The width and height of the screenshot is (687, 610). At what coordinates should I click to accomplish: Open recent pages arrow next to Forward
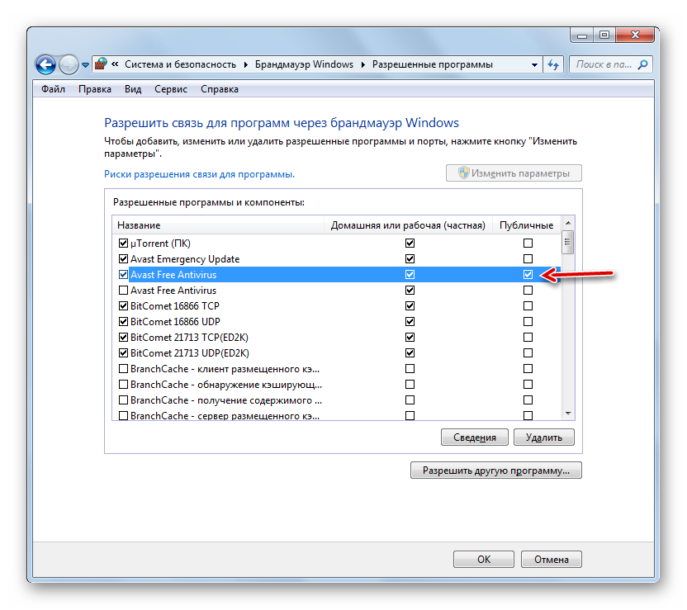tap(85, 65)
